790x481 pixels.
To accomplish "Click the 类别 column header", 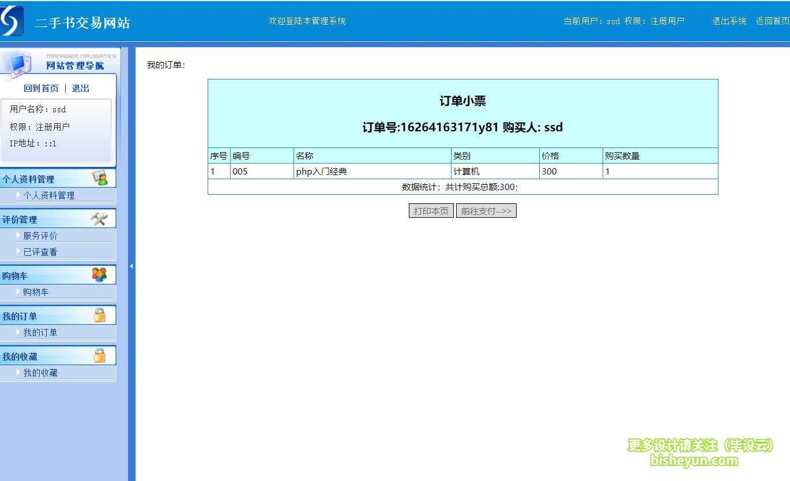I will (x=495, y=156).
